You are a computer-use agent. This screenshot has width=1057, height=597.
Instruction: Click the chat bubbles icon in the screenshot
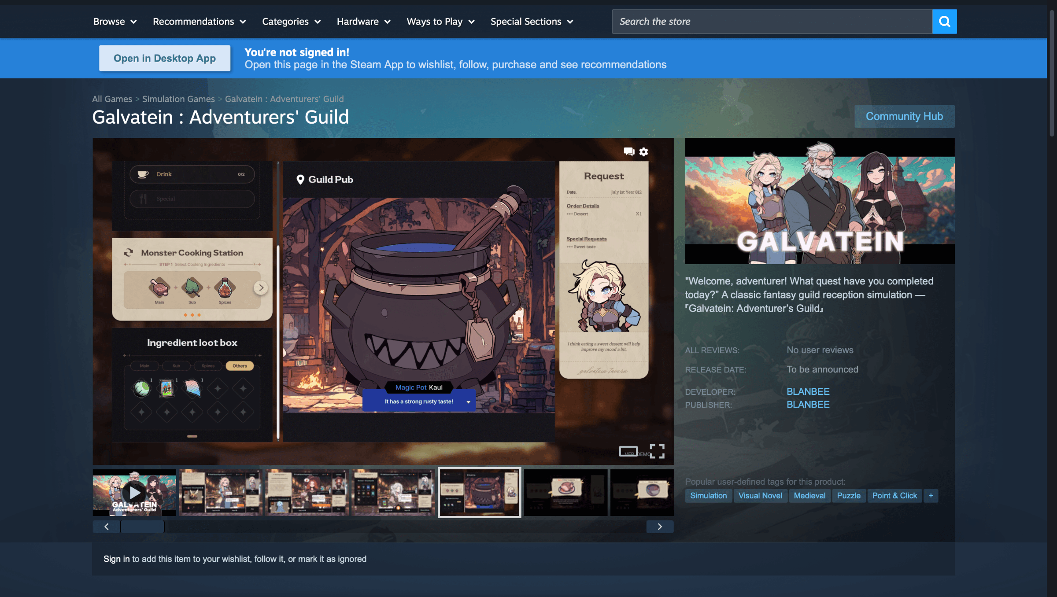click(x=629, y=152)
